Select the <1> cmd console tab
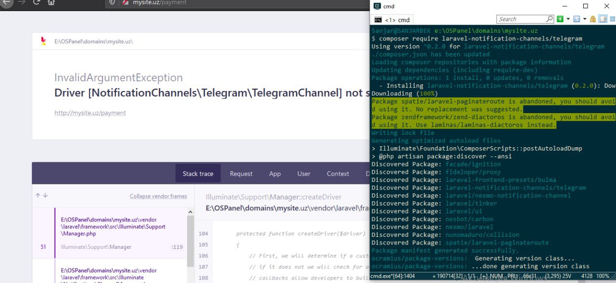616x283 pixels. pyautogui.click(x=392, y=20)
